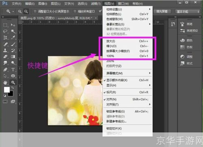The height and width of the screenshot is (147, 203).
Task: Select the Eyedropper tool
Action: click(13, 38)
